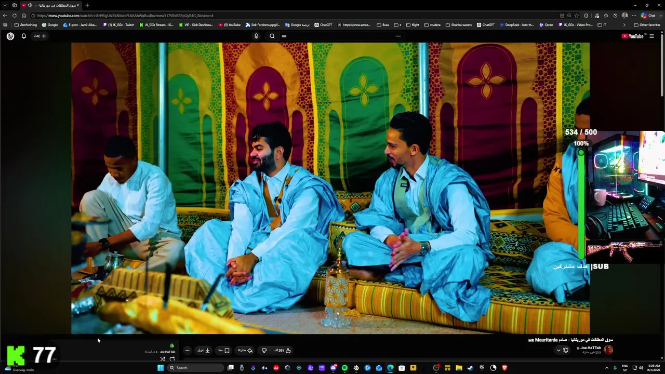Click the YouTube search magnifier icon
The image size is (665, 374).
[x=272, y=36]
